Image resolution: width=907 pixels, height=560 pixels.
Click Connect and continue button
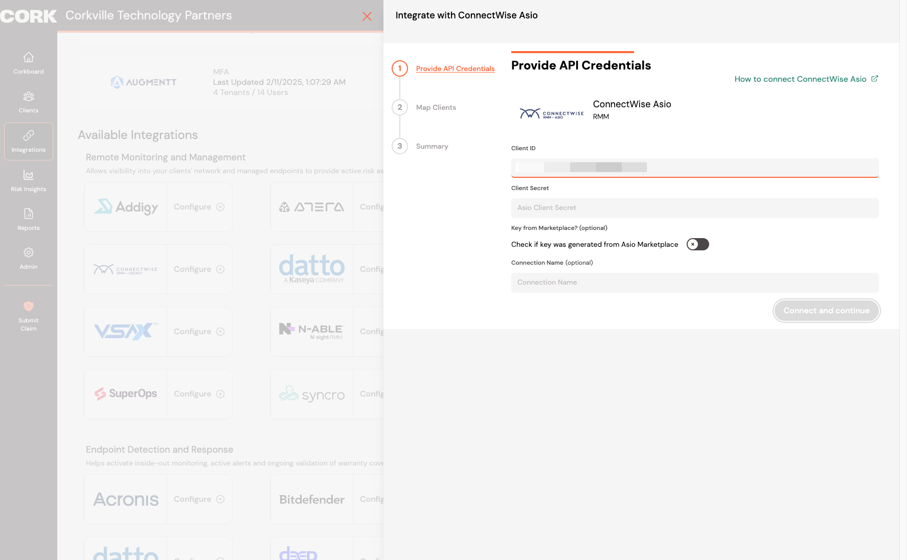pyautogui.click(x=826, y=311)
